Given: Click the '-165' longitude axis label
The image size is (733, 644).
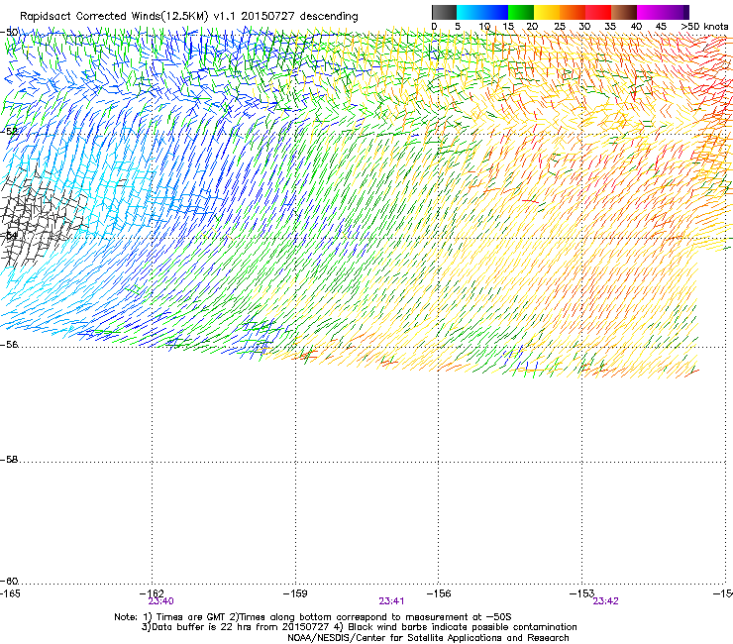Looking at the screenshot, I should [x=10, y=593].
